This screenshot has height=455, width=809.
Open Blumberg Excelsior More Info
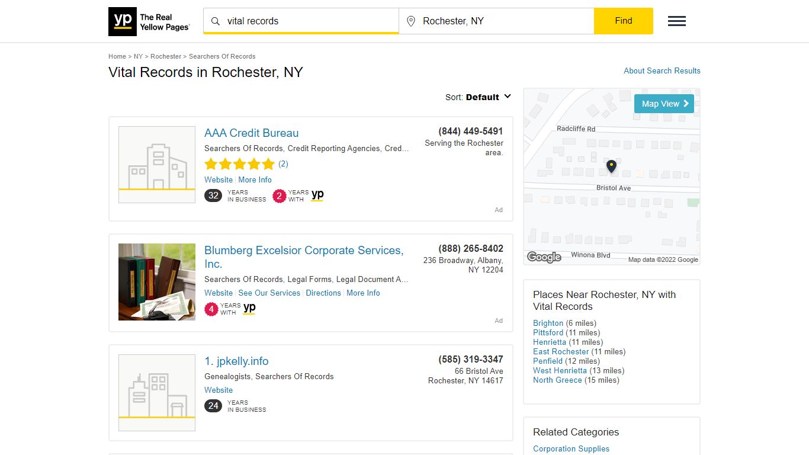coord(363,293)
